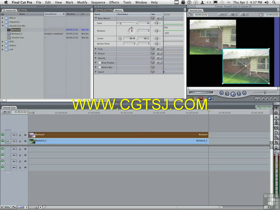The image size is (280, 210).
Task: Click the SmoothCam column header
Action: [x=55, y=14]
